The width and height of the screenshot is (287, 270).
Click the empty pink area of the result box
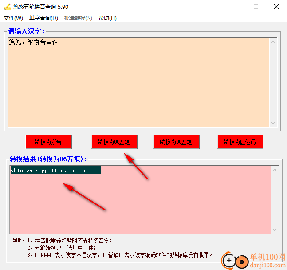pyautogui.click(x=140, y=203)
